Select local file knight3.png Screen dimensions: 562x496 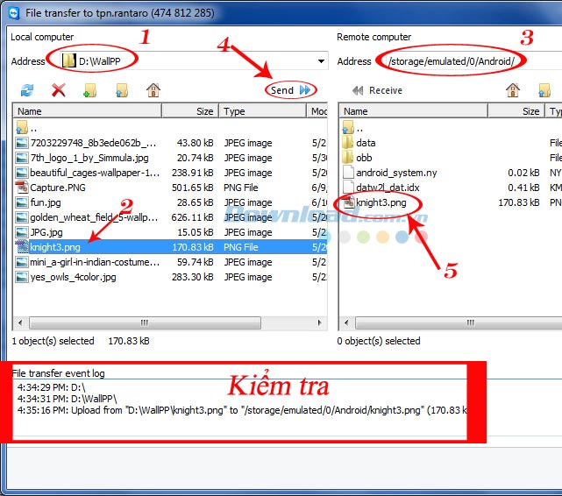click(55, 247)
